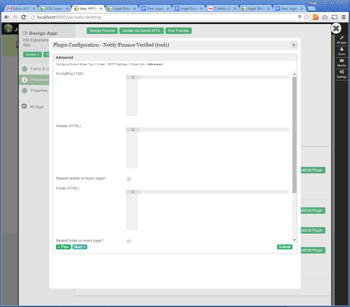350x307 pixels.
Task: Open Users icon in right sidebar
Action: point(341,49)
